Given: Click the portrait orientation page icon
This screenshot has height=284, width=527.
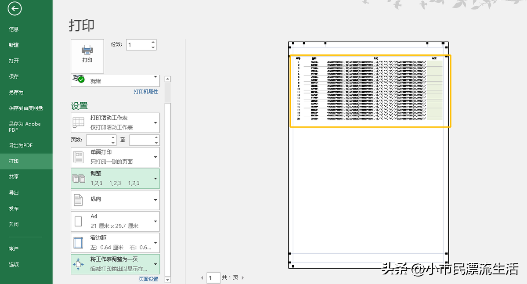Looking at the screenshot, I should click(79, 200).
